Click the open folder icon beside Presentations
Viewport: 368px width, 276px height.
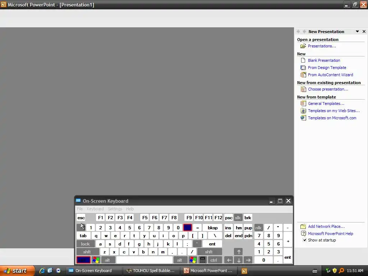click(x=303, y=46)
